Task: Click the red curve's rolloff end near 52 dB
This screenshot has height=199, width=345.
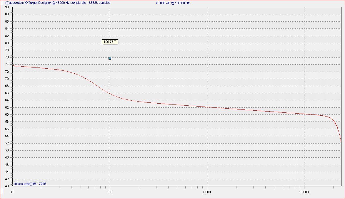Action: [341, 142]
